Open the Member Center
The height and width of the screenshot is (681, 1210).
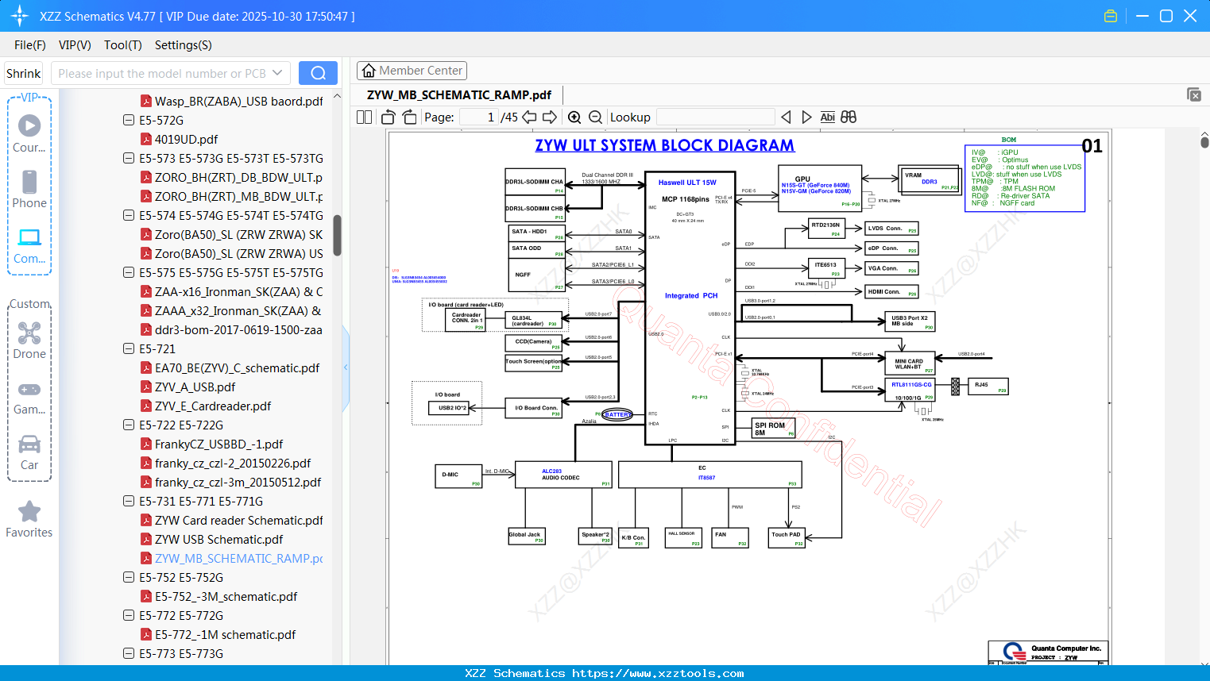coord(412,71)
